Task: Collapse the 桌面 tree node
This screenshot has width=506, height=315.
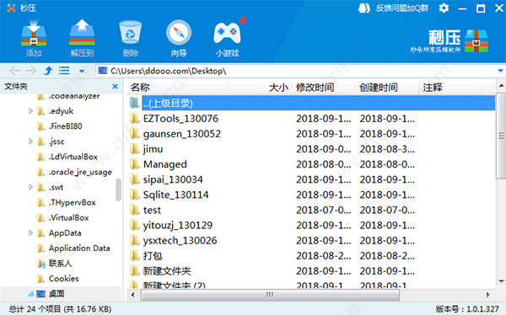Action: point(30,294)
